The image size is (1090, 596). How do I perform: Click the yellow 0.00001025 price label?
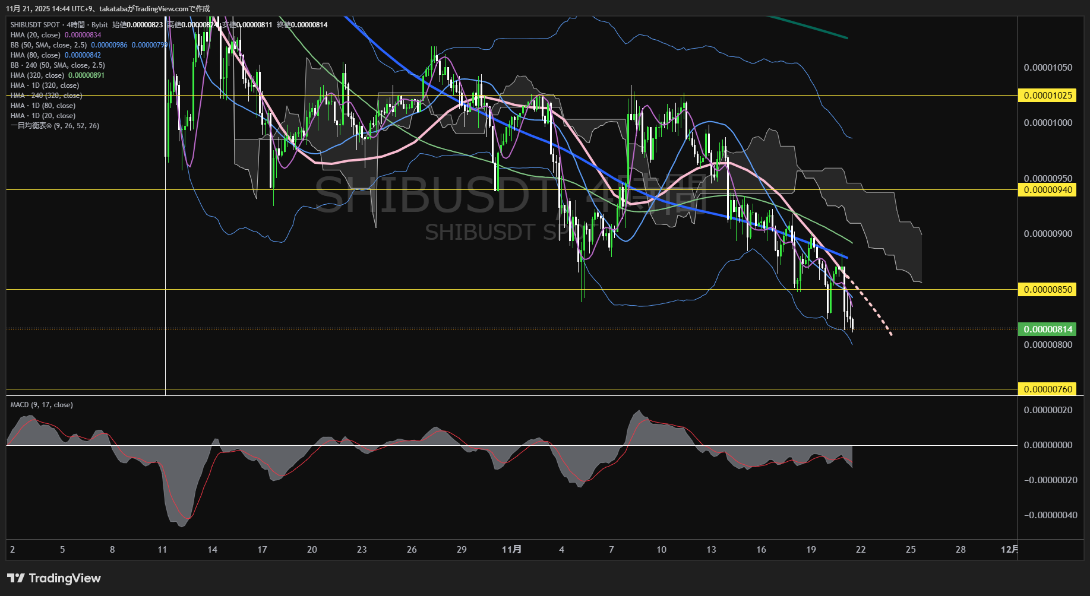1048,96
